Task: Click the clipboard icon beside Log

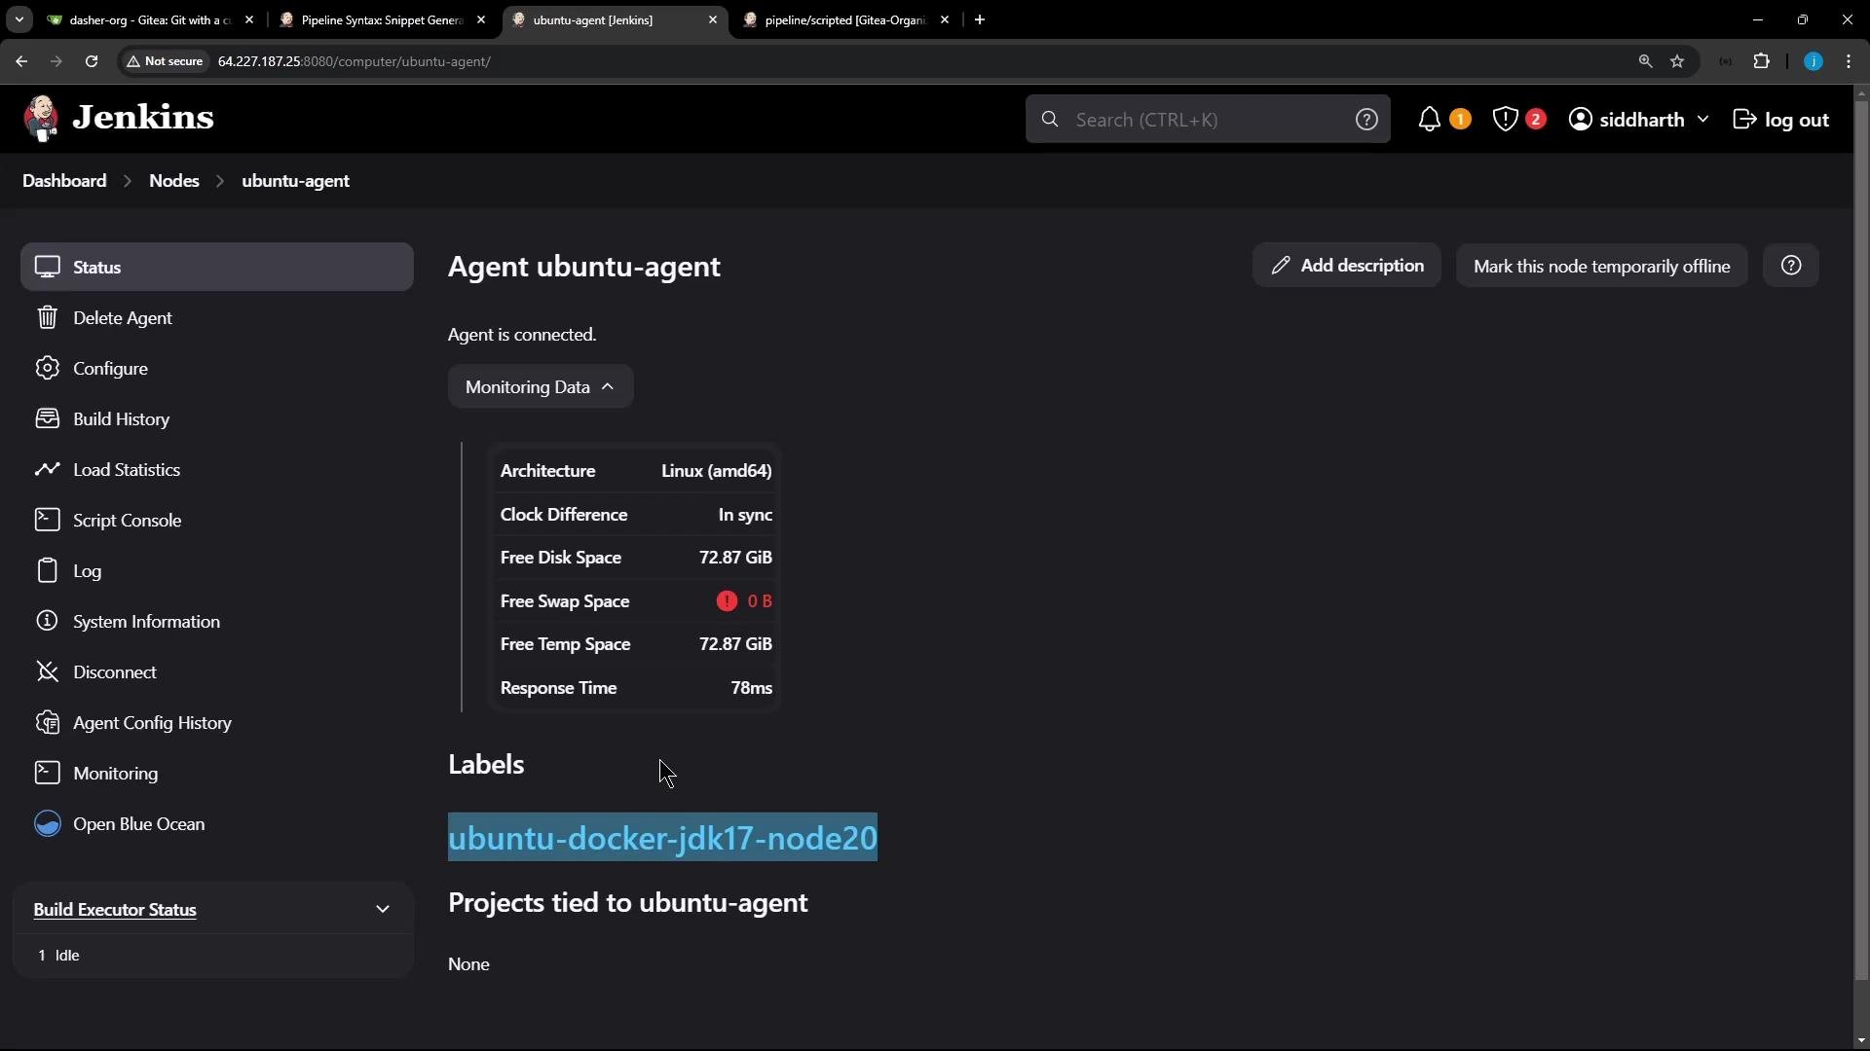Action: click(47, 570)
